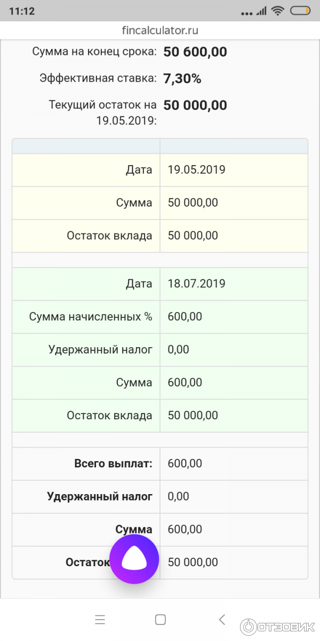
Task: Tap the 11:12 clock in status bar
Action: point(21,11)
